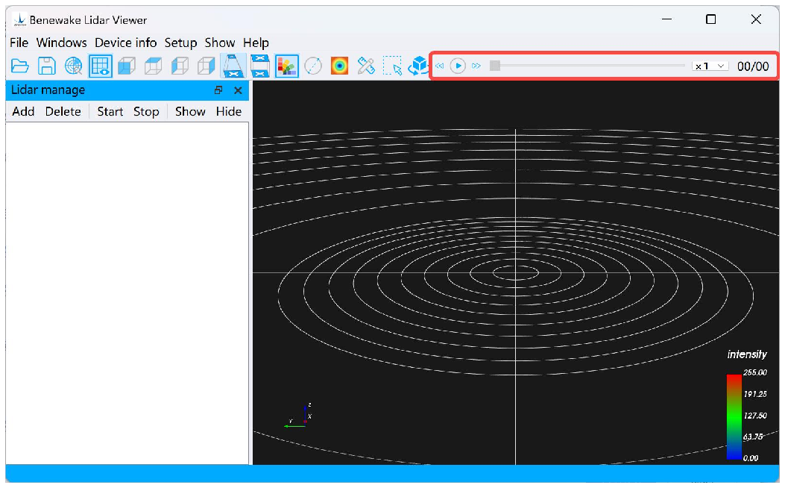Click the rotating 3D cube icon
Viewport: 785px width, 488px height.
[x=418, y=66]
